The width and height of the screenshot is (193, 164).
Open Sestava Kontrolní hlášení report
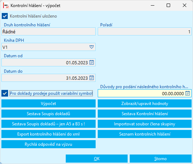(x=144, y=114)
